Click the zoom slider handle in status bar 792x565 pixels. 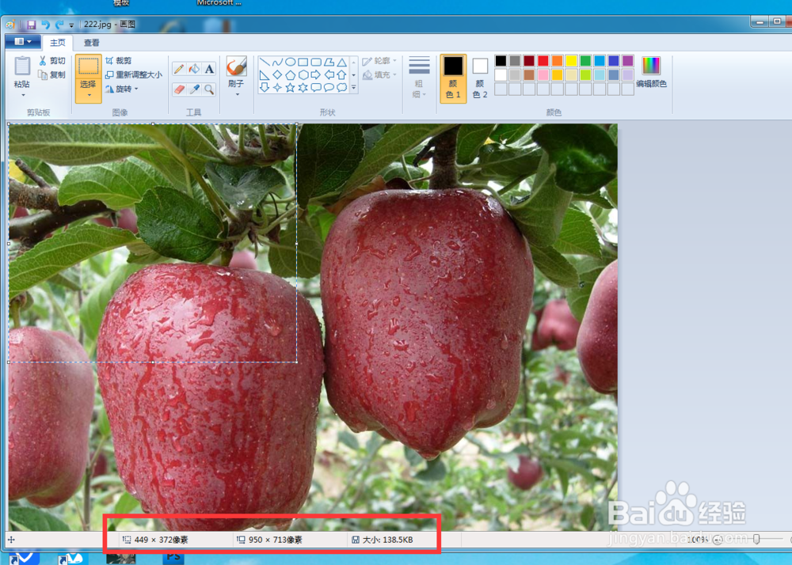click(x=756, y=539)
